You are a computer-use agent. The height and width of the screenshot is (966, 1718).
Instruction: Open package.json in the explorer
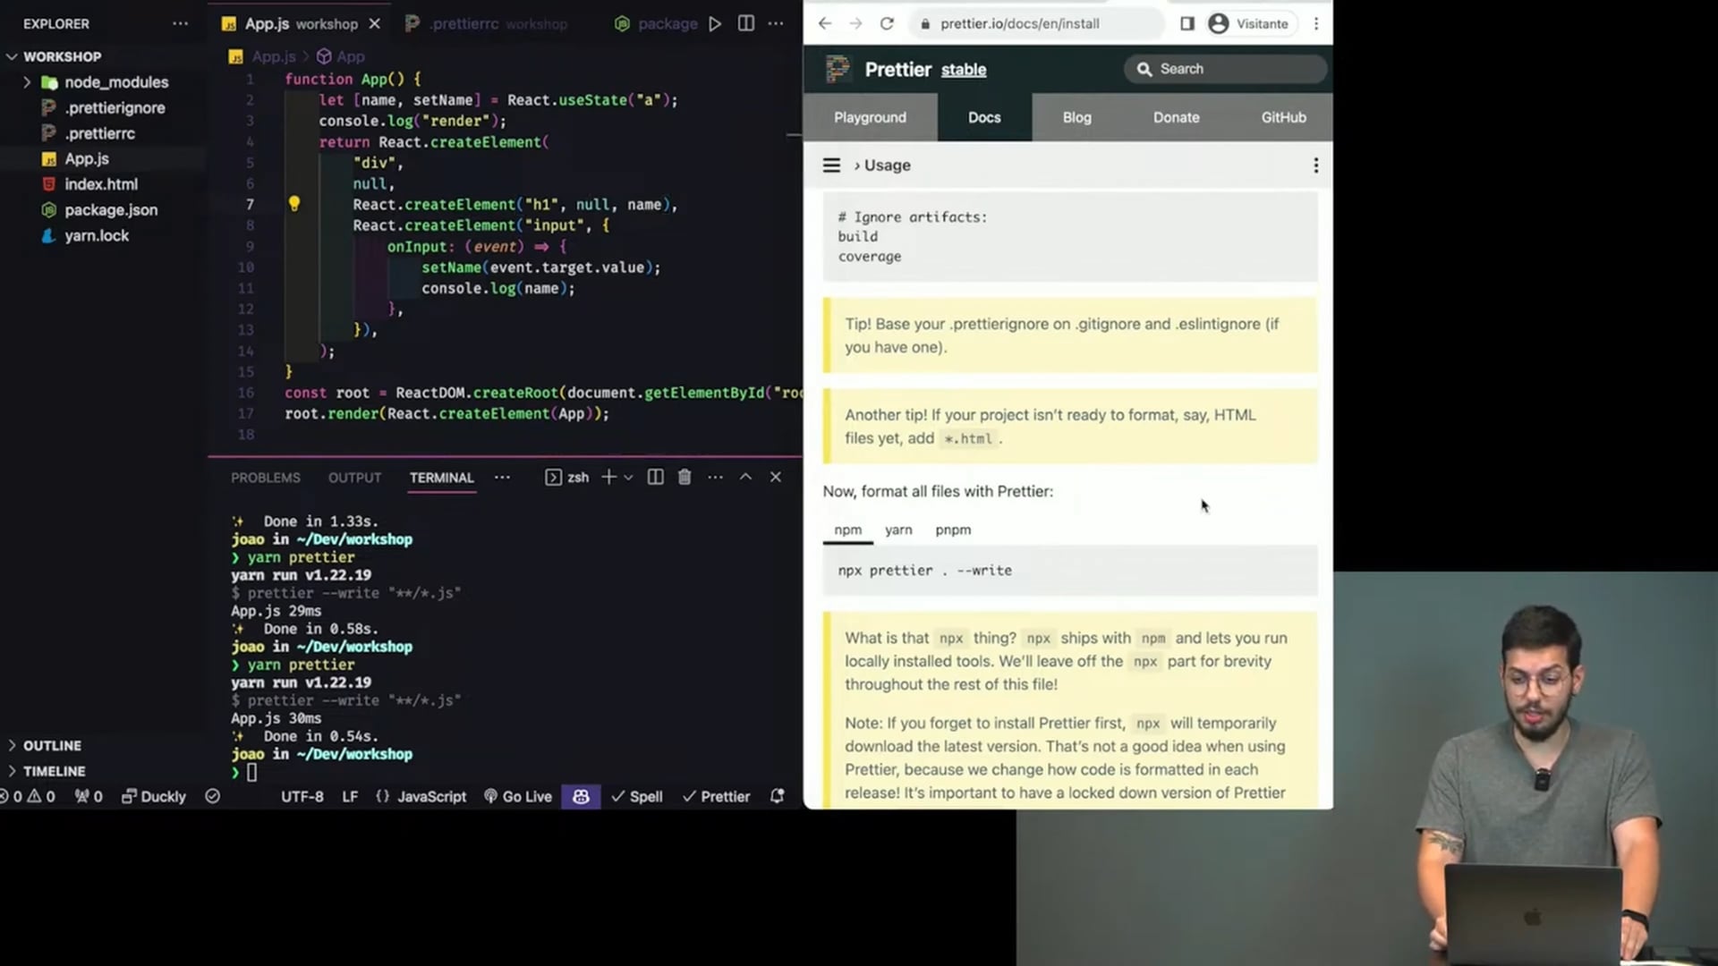[111, 210]
